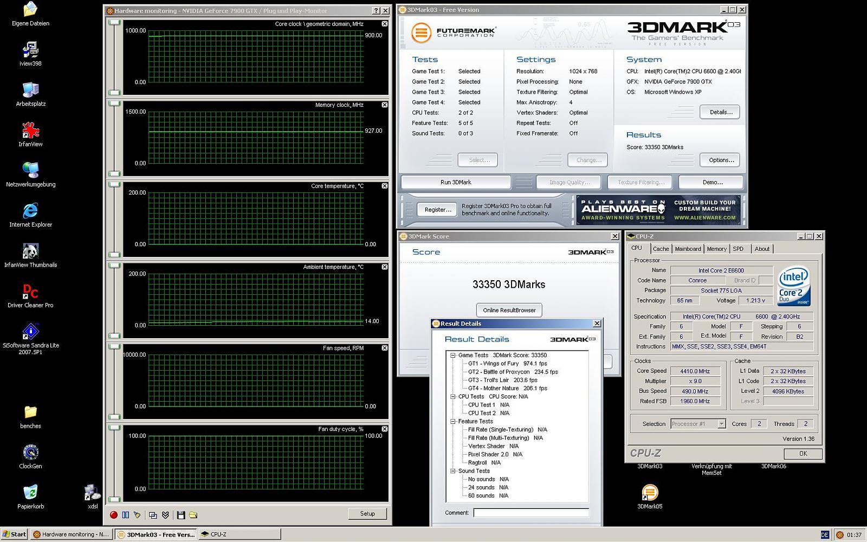Click the red record button in Hardware monitoring
The width and height of the screenshot is (867, 542).
coord(114,515)
